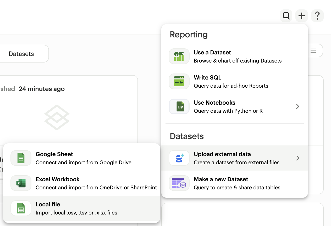This screenshot has width=331, height=226.
Task: Switch to the Datasets tab
Action: point(21,54)
